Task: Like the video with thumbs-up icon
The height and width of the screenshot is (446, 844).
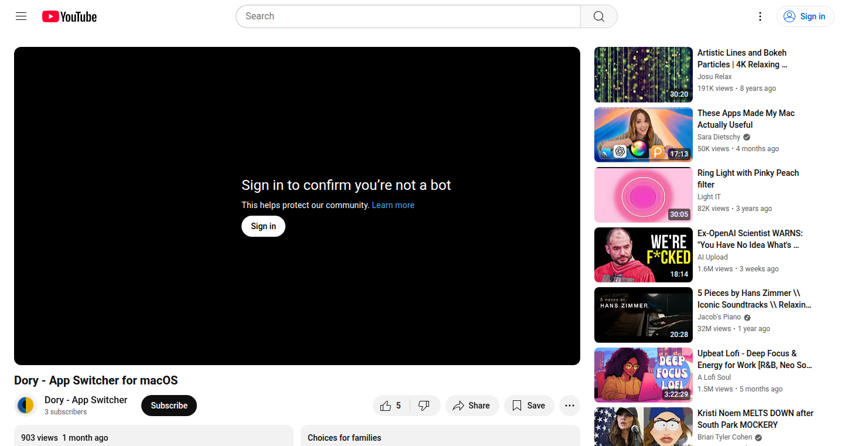Action: [392, 406]
